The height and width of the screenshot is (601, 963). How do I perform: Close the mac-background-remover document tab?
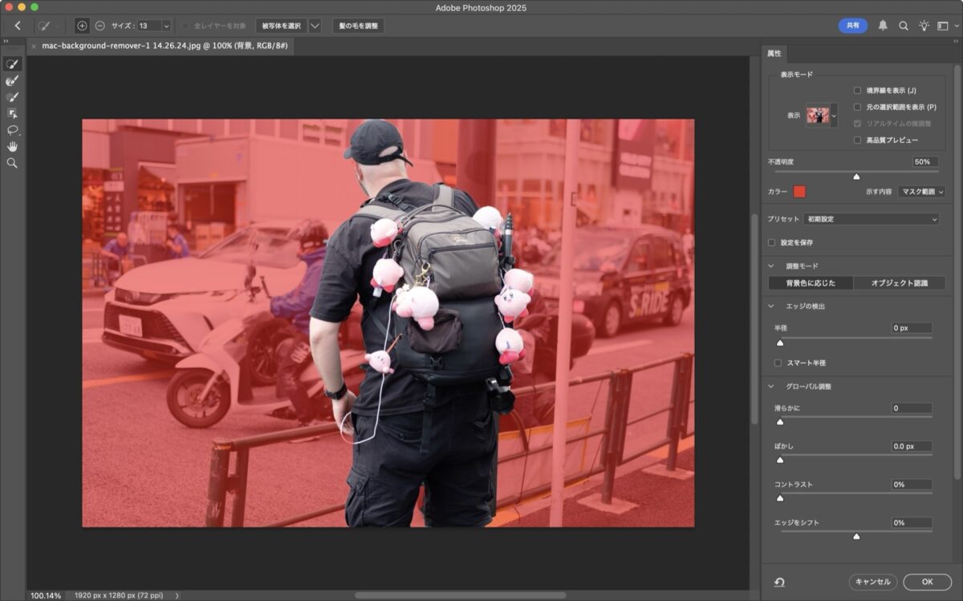(x=34, y=47)
